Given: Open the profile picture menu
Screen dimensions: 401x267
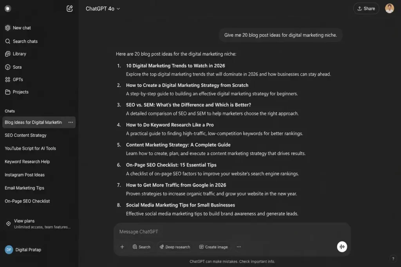Looking at the screenshot, I should click(x=390, y=9).
